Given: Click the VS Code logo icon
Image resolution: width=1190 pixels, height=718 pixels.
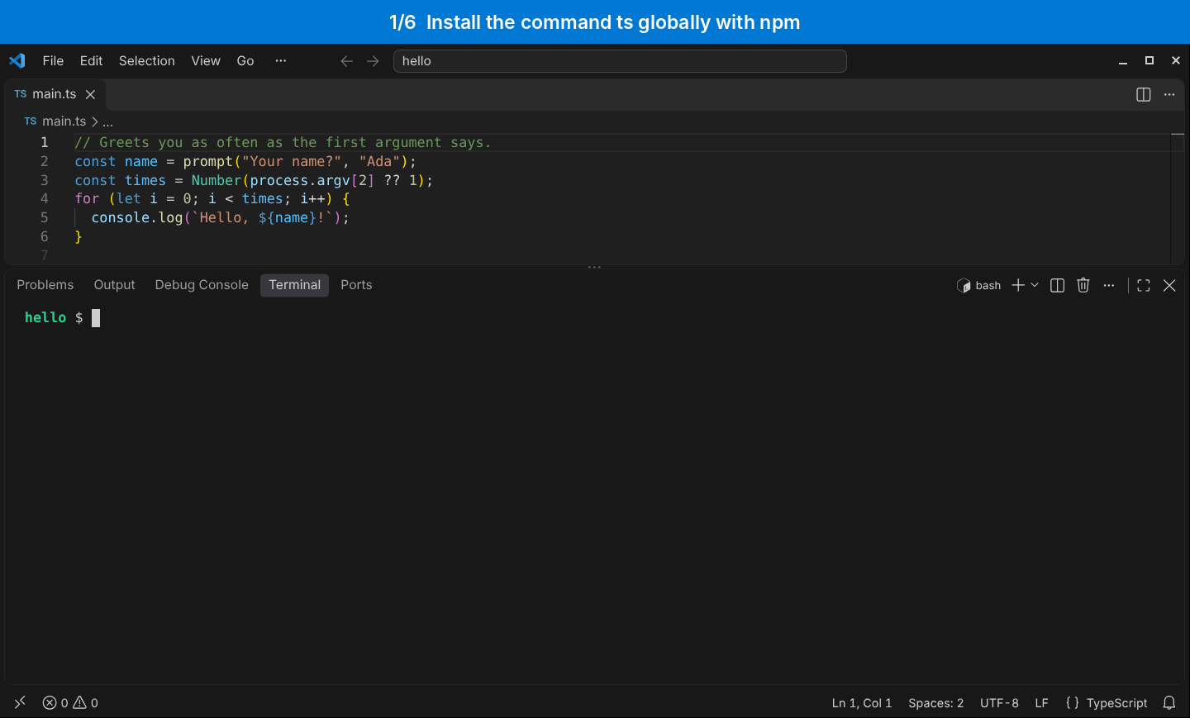Looking at the screenshot, I should pos(17,60).
